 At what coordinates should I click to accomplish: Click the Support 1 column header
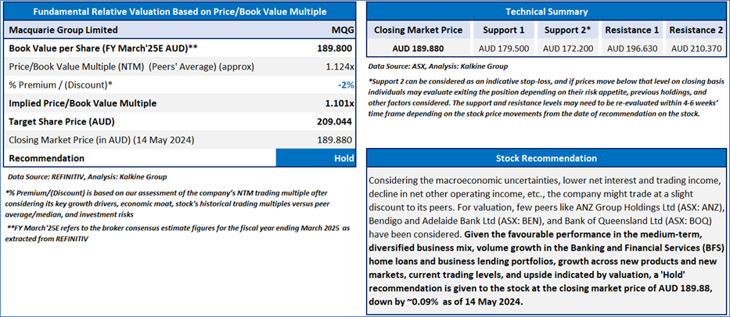(x=504, y=31)
